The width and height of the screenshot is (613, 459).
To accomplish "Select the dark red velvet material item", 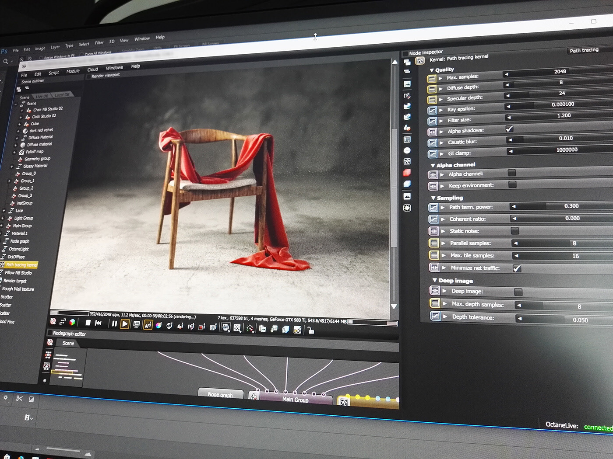I will pyautogui.click(x=41, y=130).
